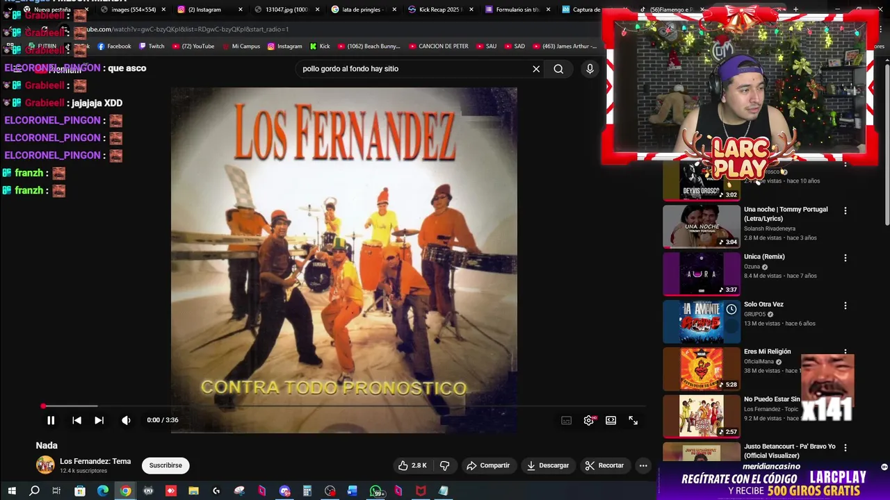Click the Descargar download button
The height and width of the screenshot is (500, 890).
pos(548,465)
